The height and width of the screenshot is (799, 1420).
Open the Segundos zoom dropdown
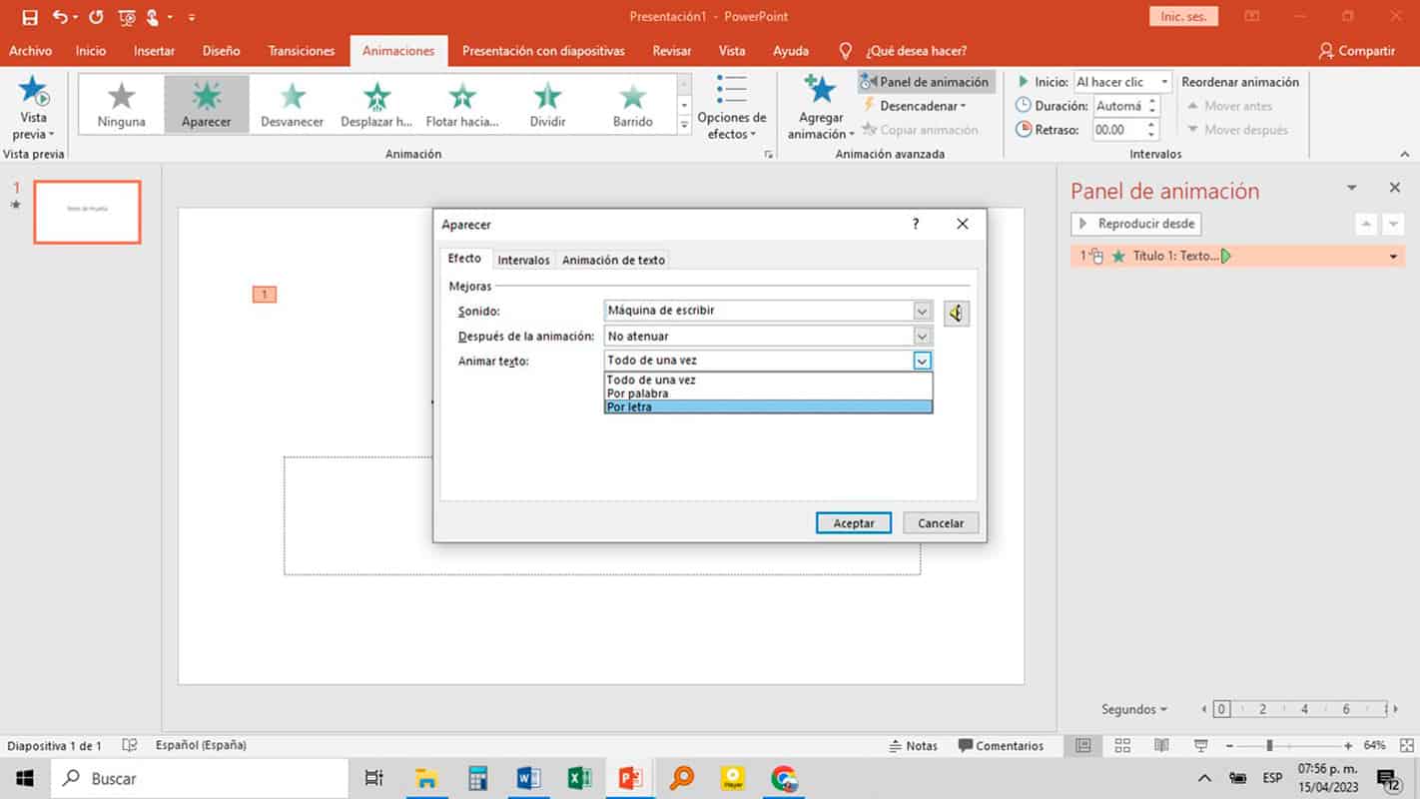pos(1134,709)
